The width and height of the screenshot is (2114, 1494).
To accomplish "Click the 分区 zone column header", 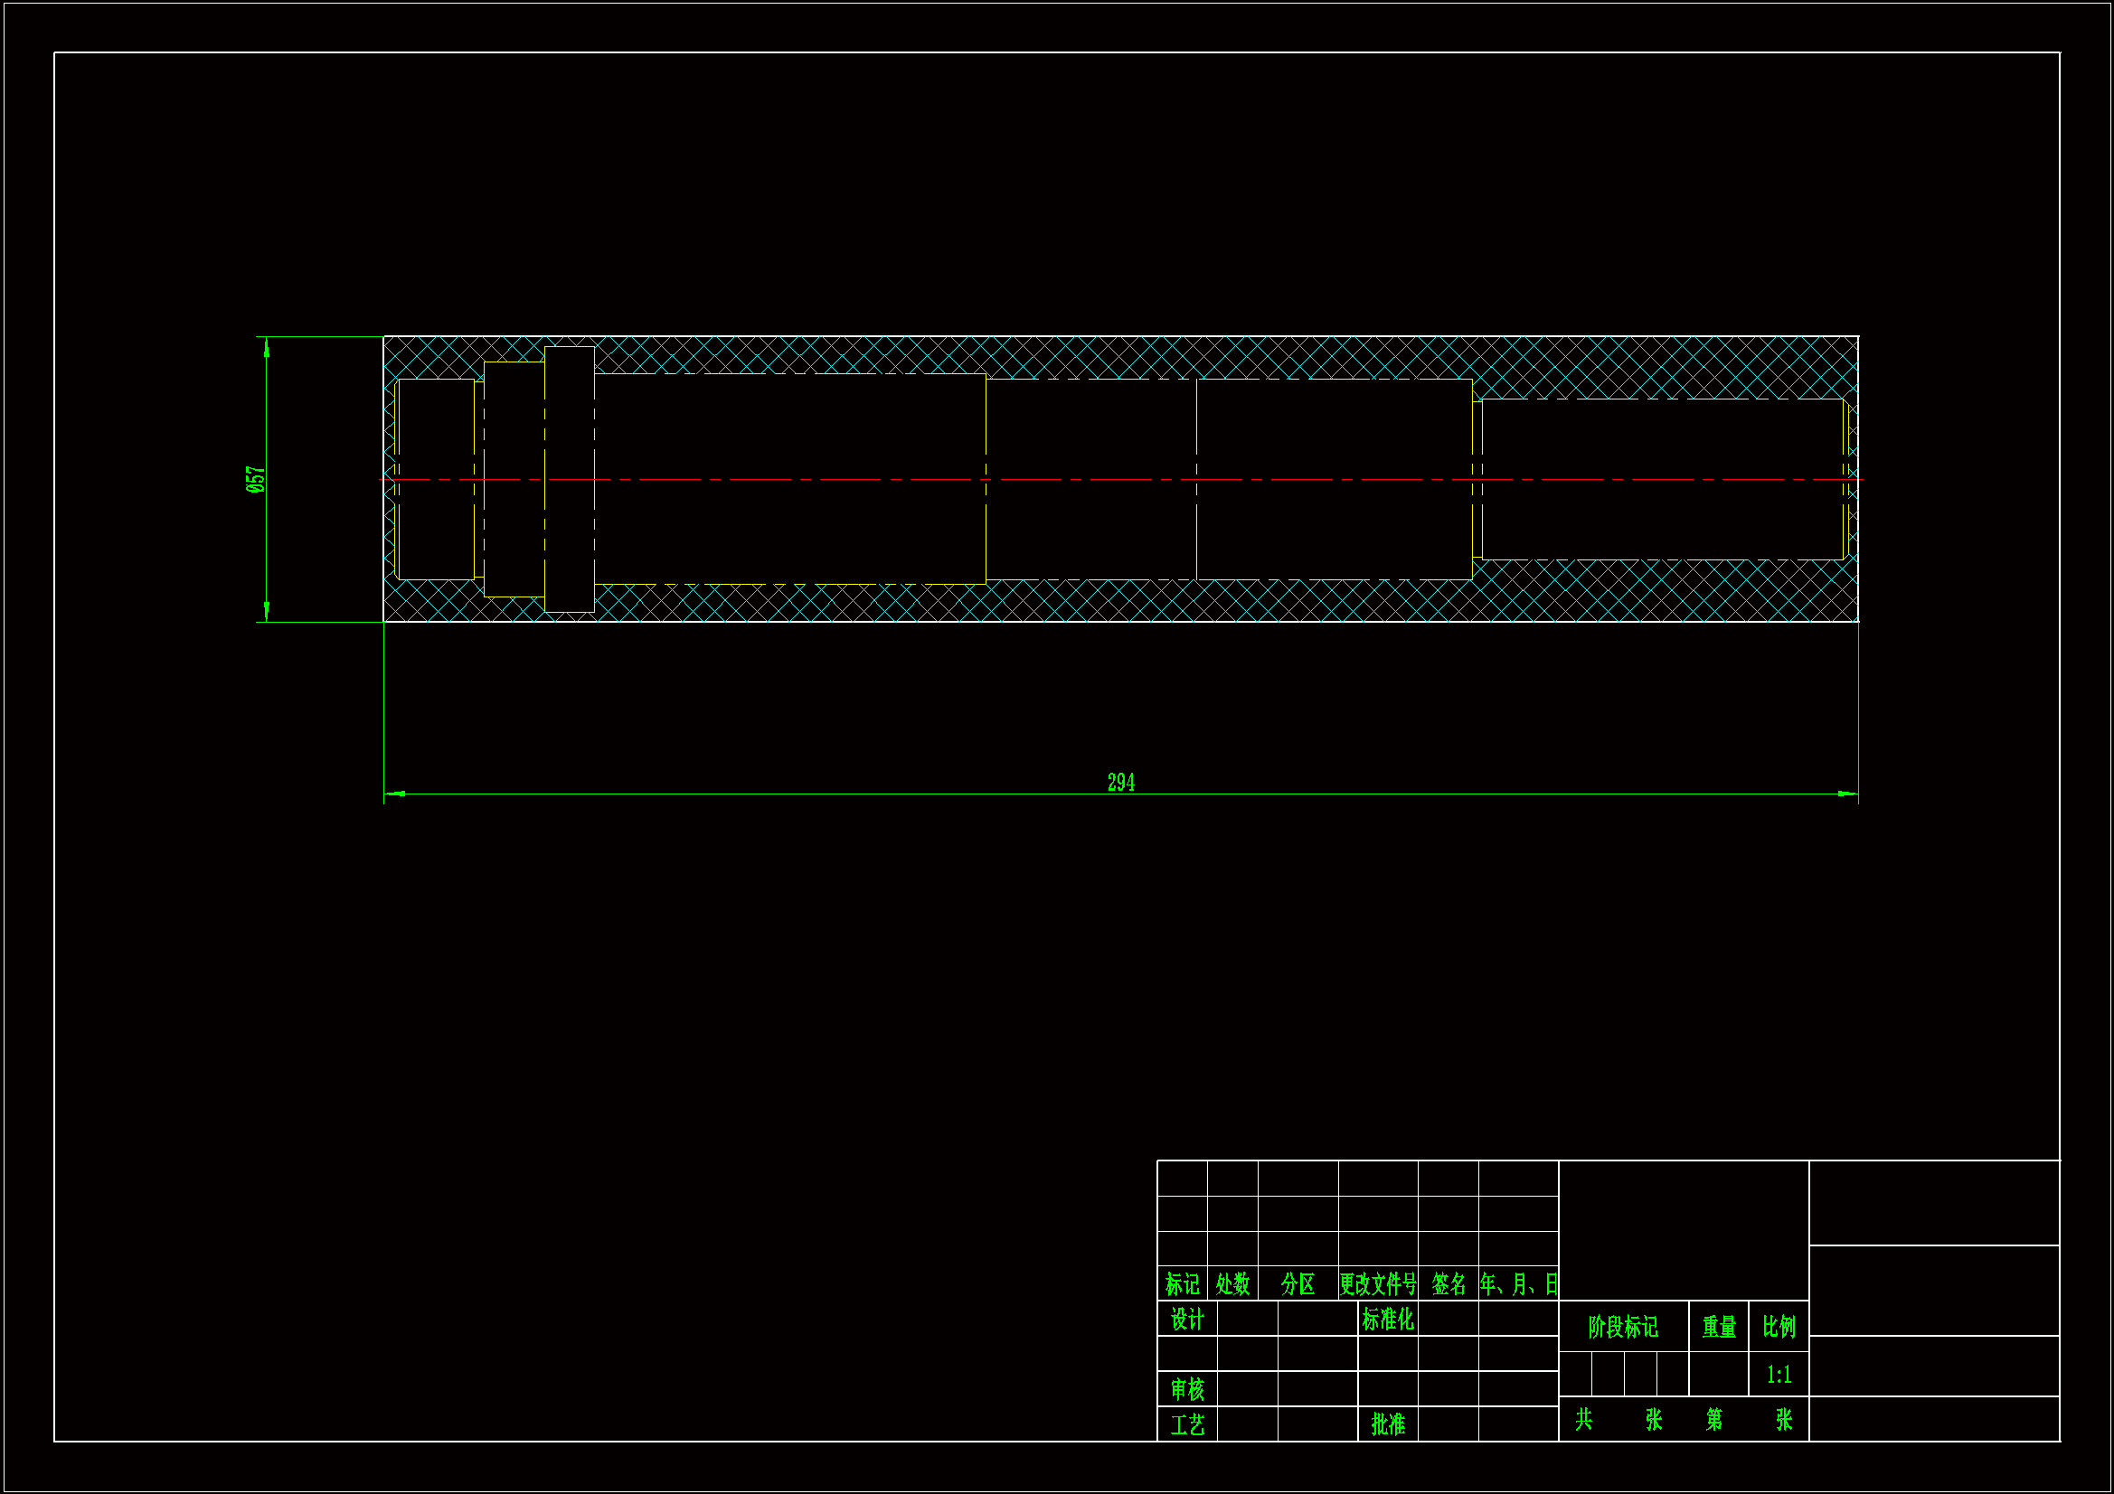I will pos(1298,1283).
